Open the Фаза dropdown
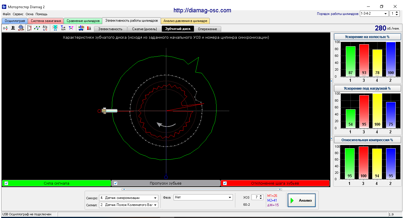This screenshot has width=406, height=218. [x=203, y=197]
